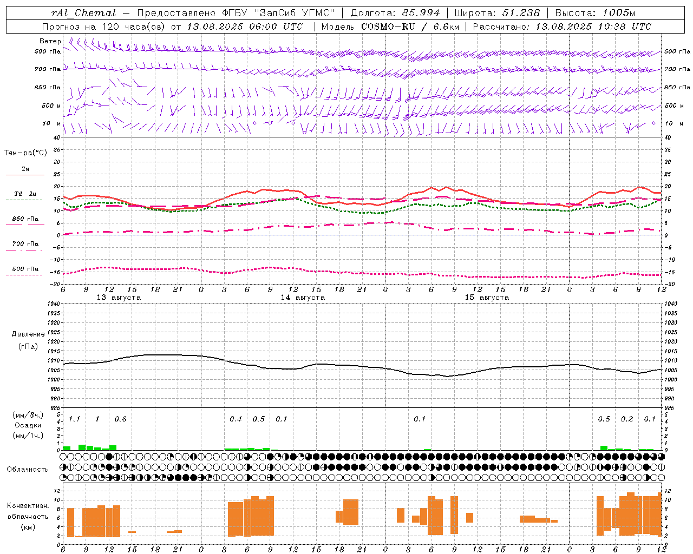This screenshot has height=554, width=693.
Task: Click the 'Долгота: 85.994' longitude value
Action: pyautogui.click(x=395, y=13)
